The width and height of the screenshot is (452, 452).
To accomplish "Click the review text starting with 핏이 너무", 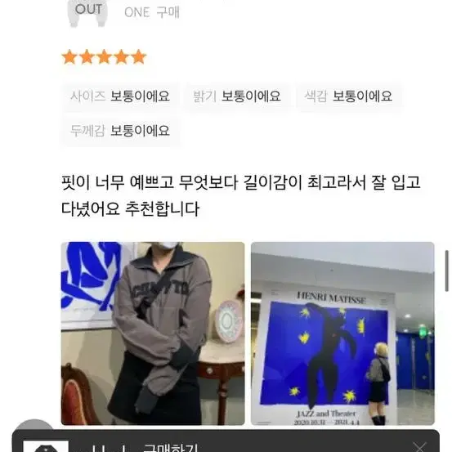I will tap(241, 183).
